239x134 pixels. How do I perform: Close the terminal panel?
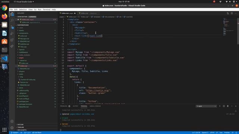tap(236, 106)
